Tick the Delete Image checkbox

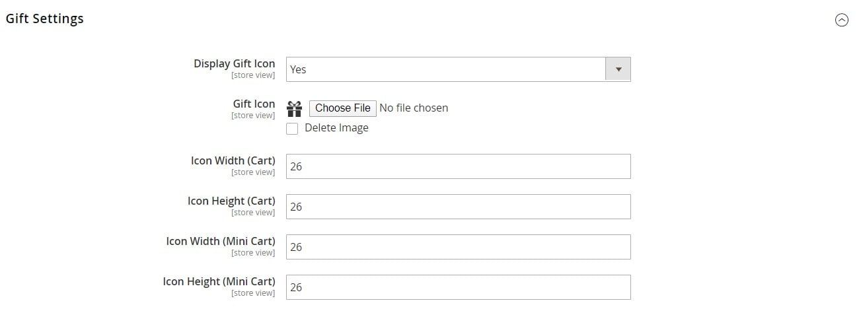[x=292, y=129]
